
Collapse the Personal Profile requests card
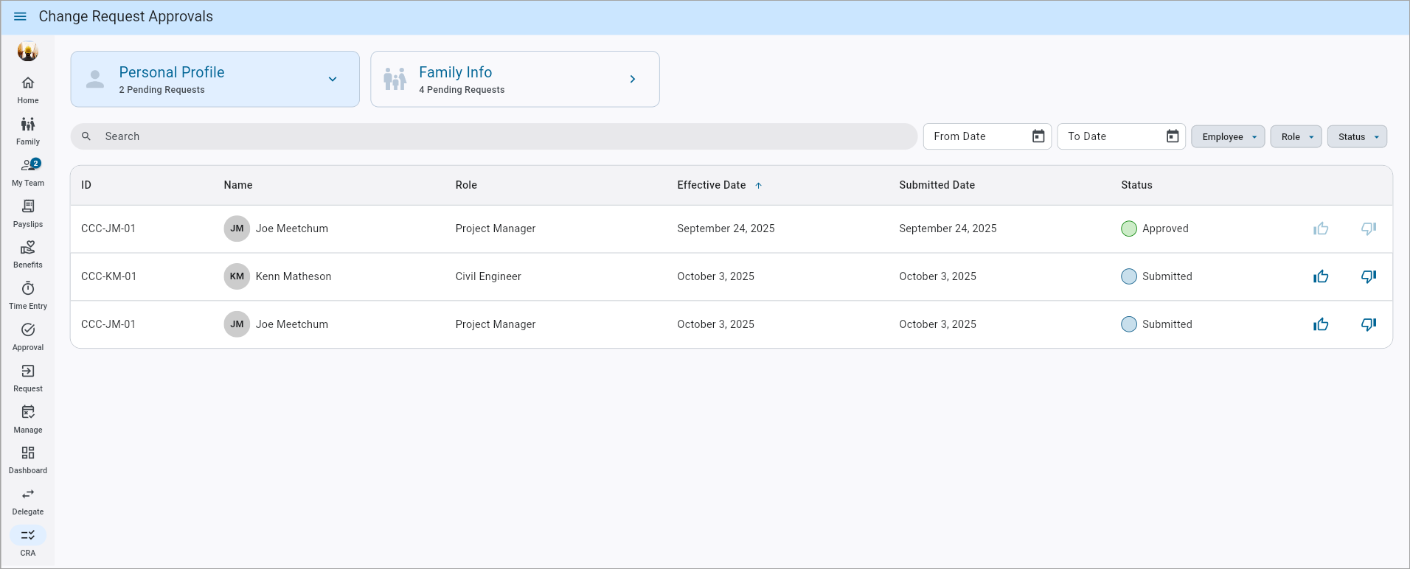coord(333,80)
